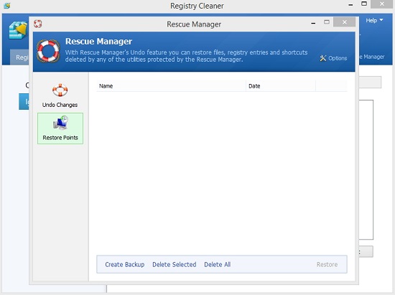
Task: Open Rescue Manager Options
Action: (x=333, y=58)
